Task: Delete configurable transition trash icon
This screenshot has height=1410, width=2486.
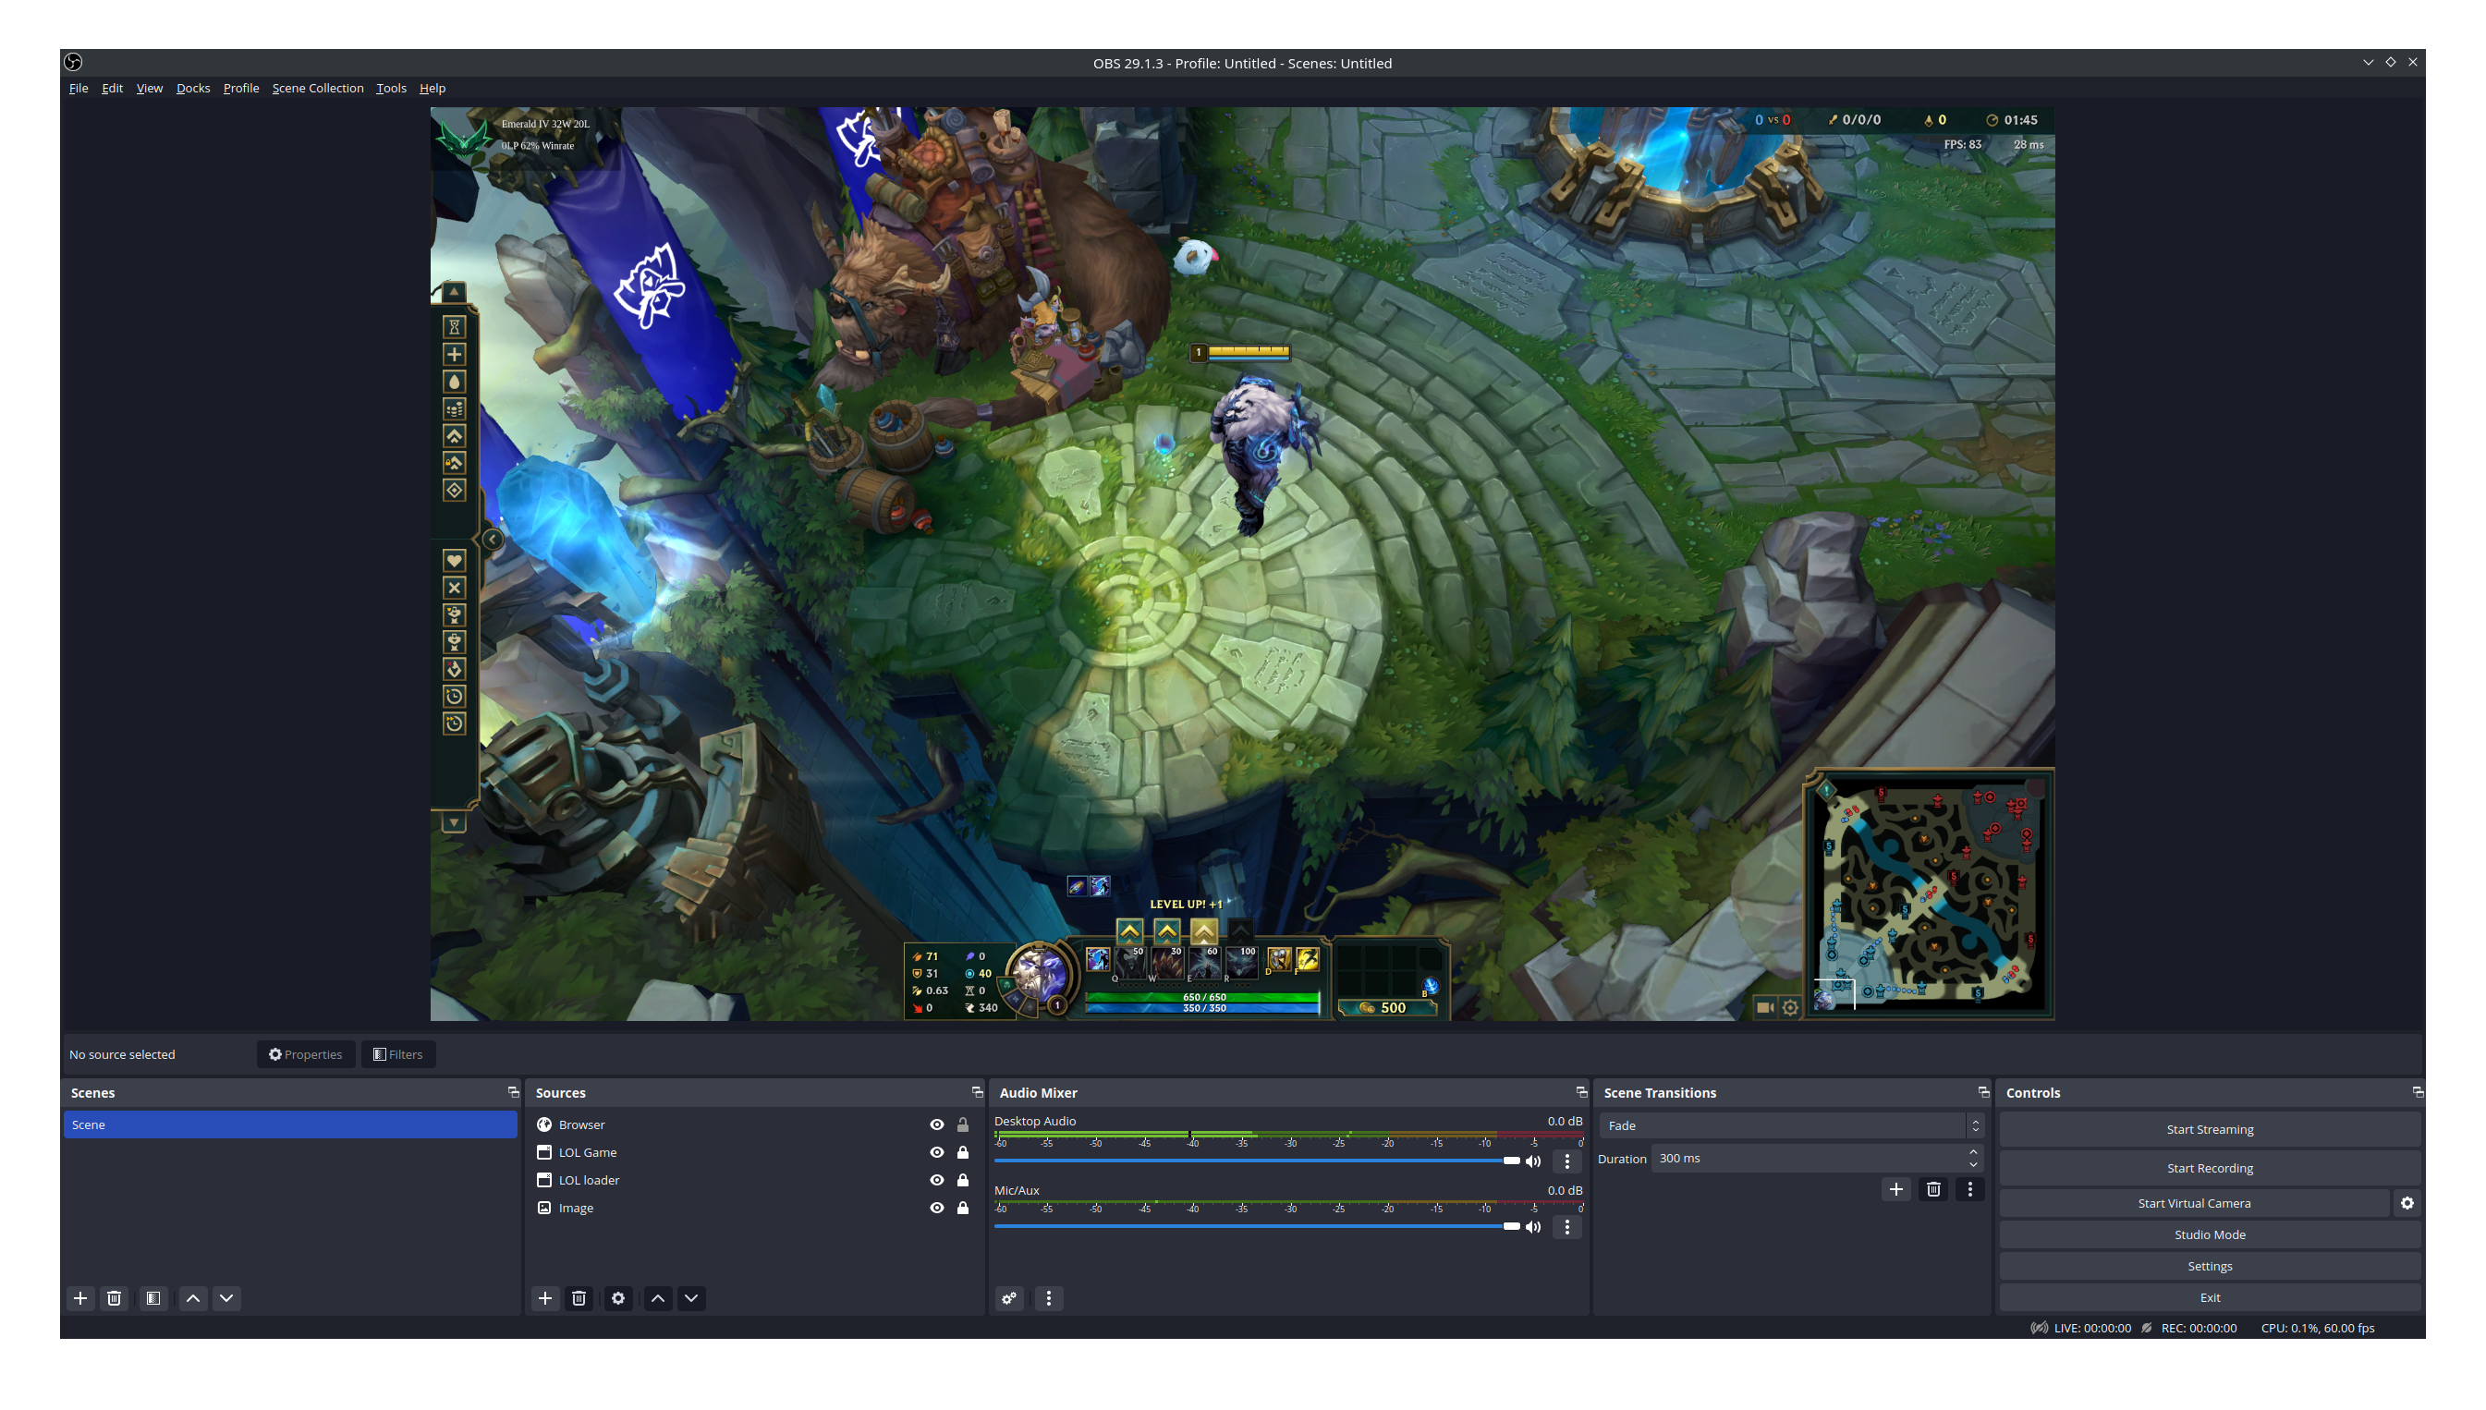Action: (1933, 1189)
